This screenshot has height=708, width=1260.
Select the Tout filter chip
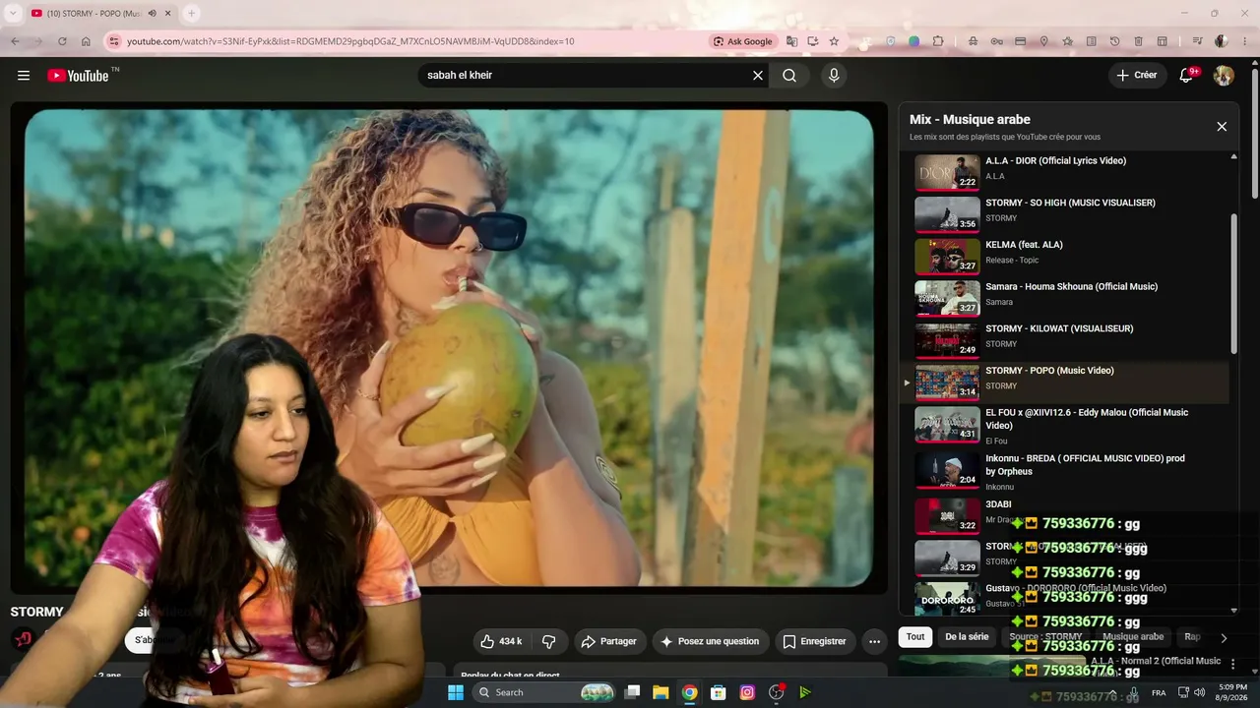coord(915,637)
